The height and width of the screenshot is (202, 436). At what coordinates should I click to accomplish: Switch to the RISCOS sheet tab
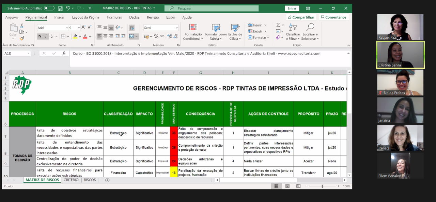coord(90,180)
